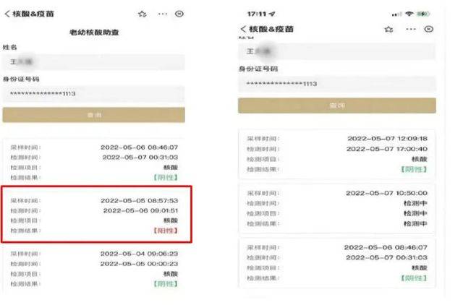The width and height of the screenshot is (463, 305).
Task: Tap the 17:11 clock in status bar
Action: click(257, 14)
